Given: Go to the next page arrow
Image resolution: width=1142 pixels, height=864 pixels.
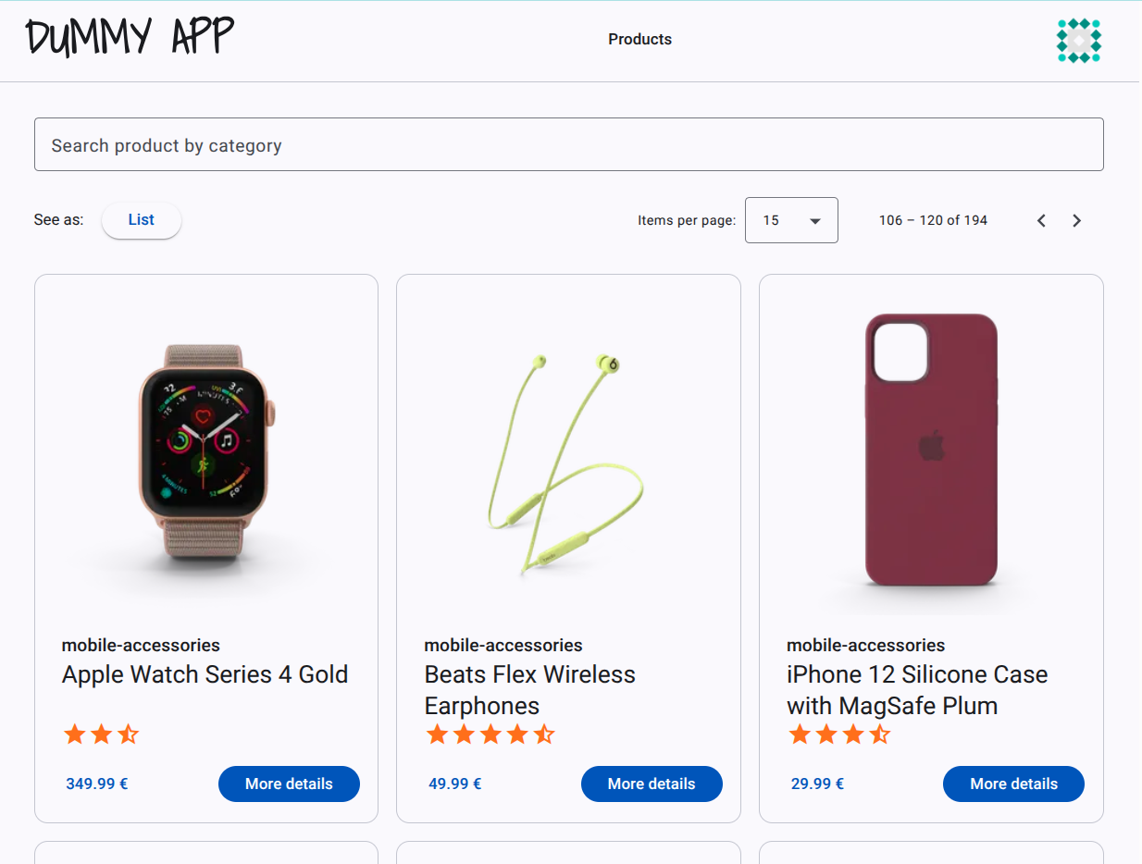Looking at the screenshot, I should click(1076, 220).
